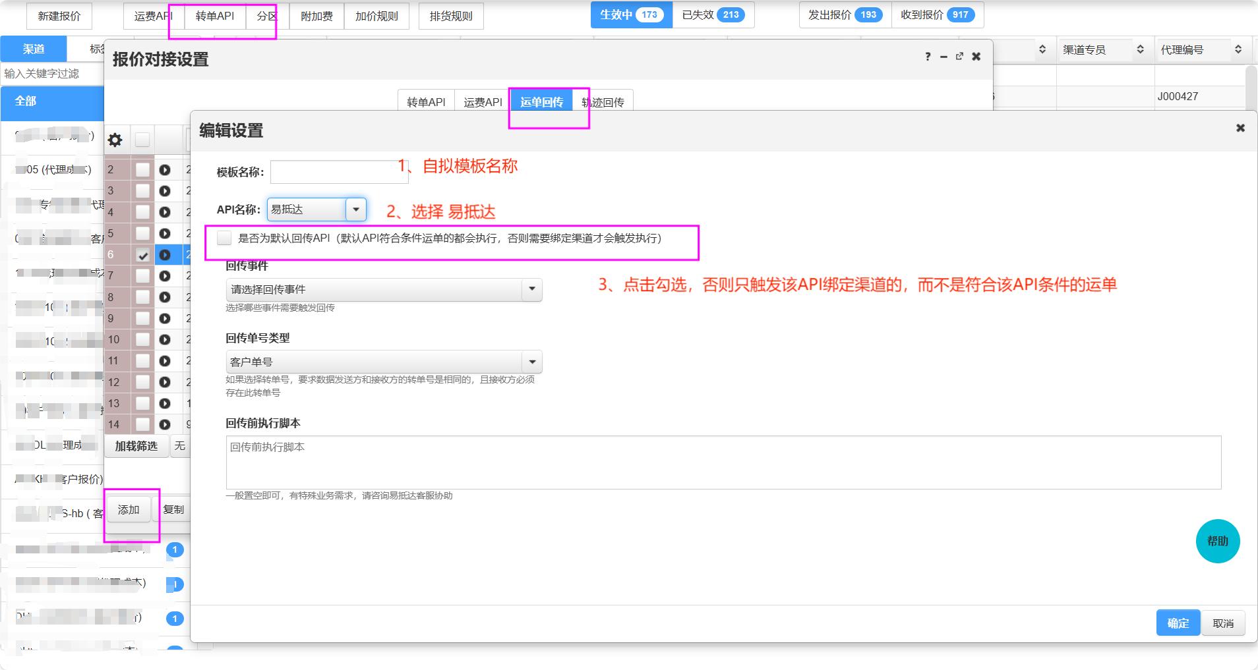Click the play arrow icon in row 13
1258x670 pixels.
tap(165, 403)
